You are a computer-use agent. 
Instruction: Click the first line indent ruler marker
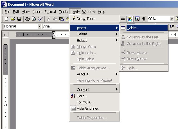click(54, 33)
